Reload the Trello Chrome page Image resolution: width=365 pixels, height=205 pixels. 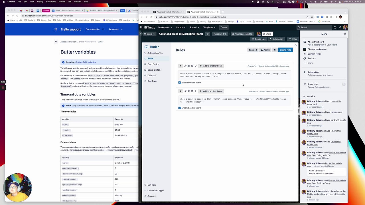tap(151, 17)
